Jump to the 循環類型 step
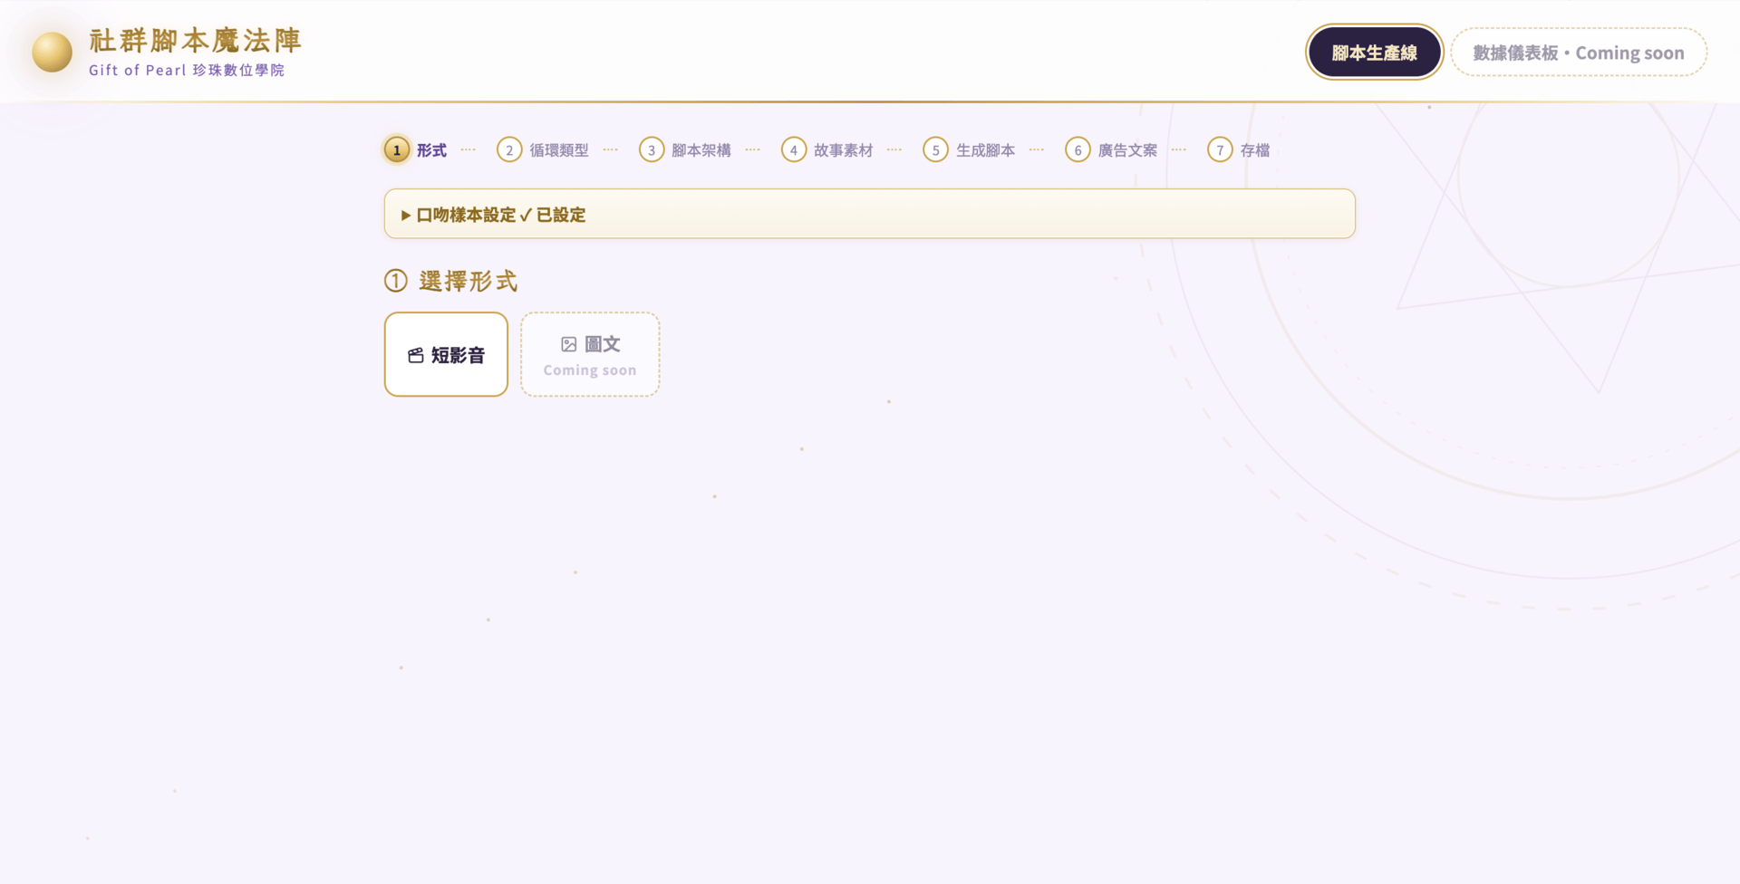Viewport: 1740px width, 884px height. pos(559,150)
